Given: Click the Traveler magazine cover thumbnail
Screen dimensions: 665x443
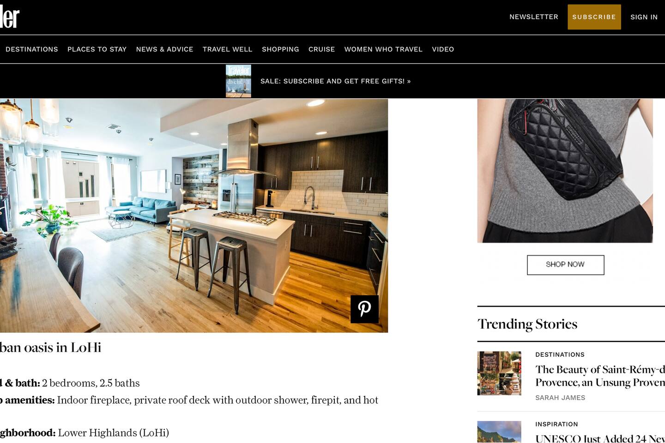Looking at the screenshot, I should pos(238,81).
